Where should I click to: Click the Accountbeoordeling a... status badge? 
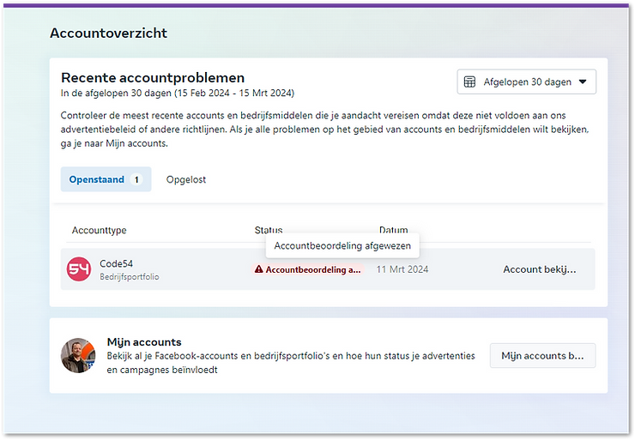coord(307,269)
